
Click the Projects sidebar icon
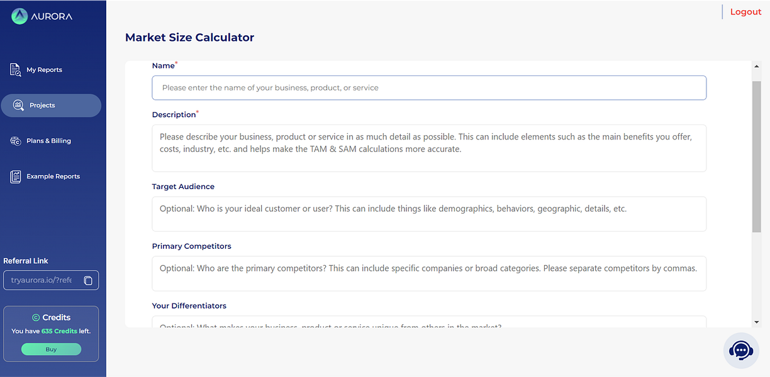pos(18,106)
